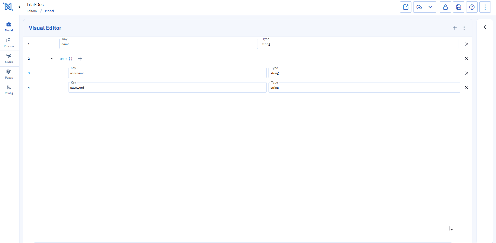Expand the collapsed right side panel
This screenshot has height=243, width=496.
pyautogui.click(x=485, y=27)
